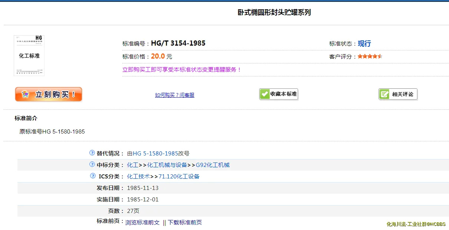Open the G92化工机械 category link
The image size is (449, 230).
pos(212,165)
